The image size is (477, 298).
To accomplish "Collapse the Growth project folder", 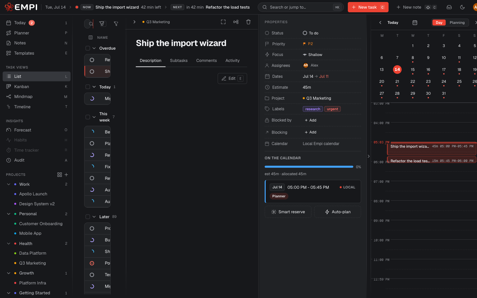I will coord(9,273).
